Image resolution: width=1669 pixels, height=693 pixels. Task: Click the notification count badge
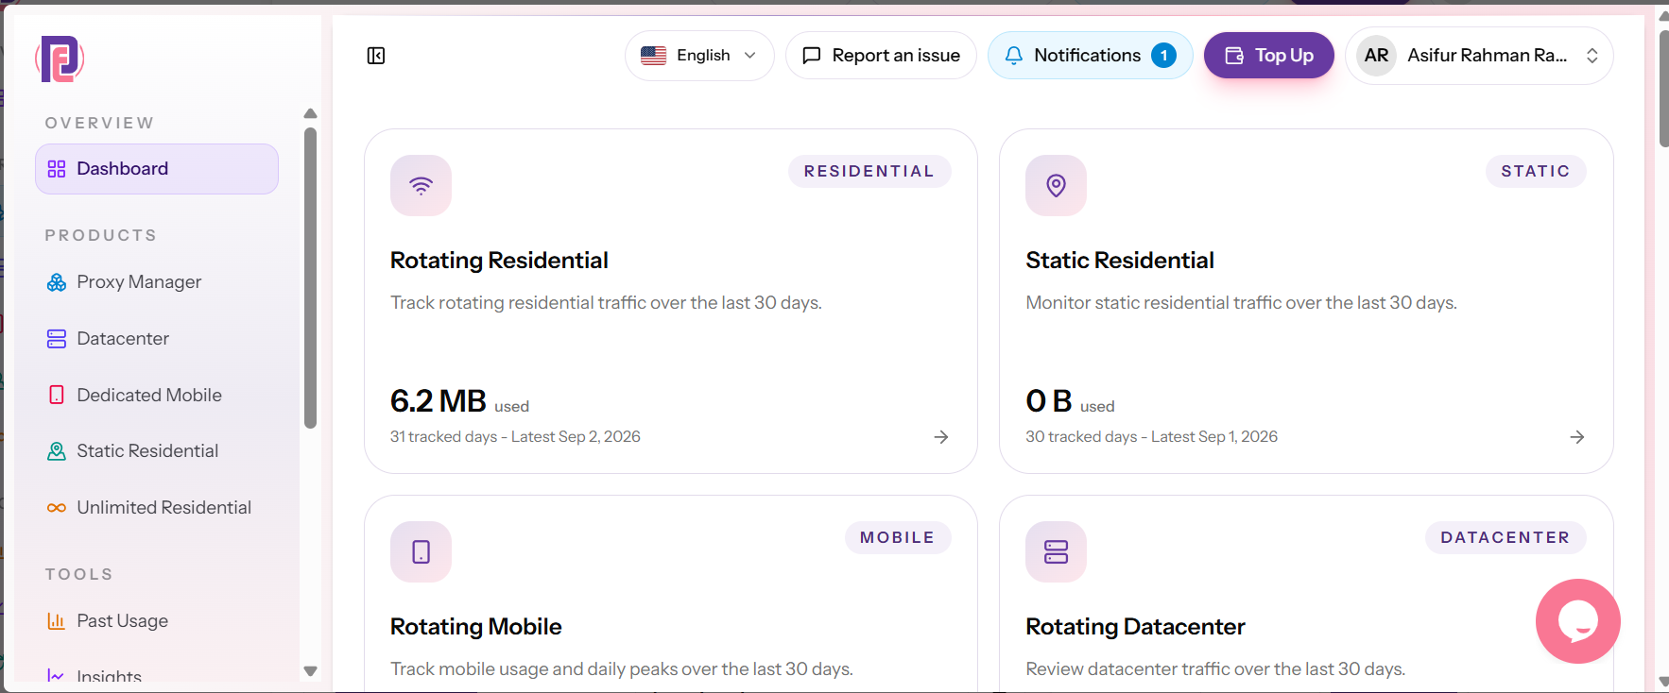pos(1163,56)
